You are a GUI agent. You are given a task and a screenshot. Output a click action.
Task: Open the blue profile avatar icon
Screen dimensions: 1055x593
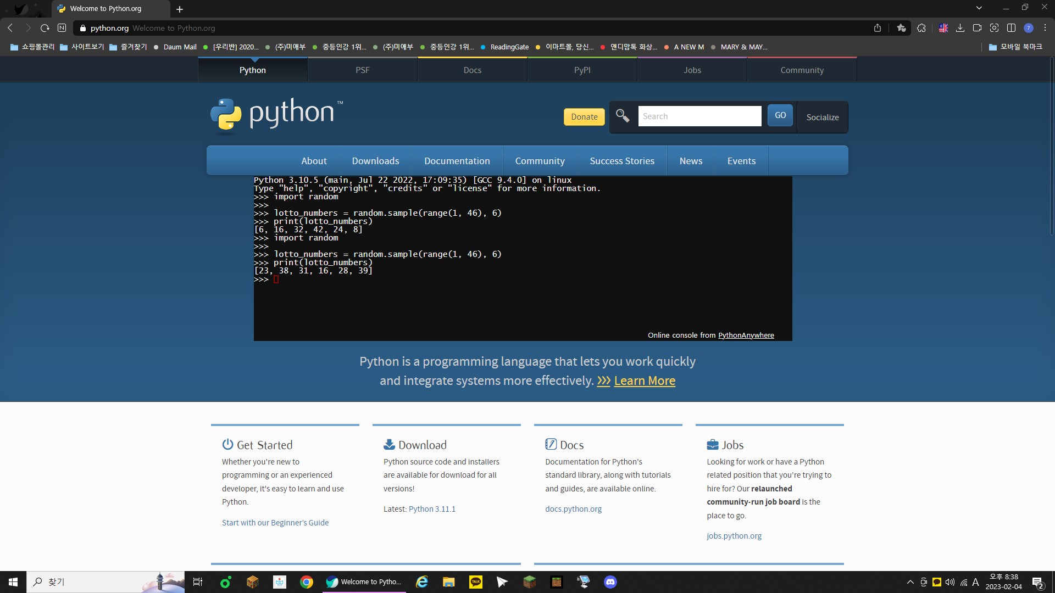1029,28
